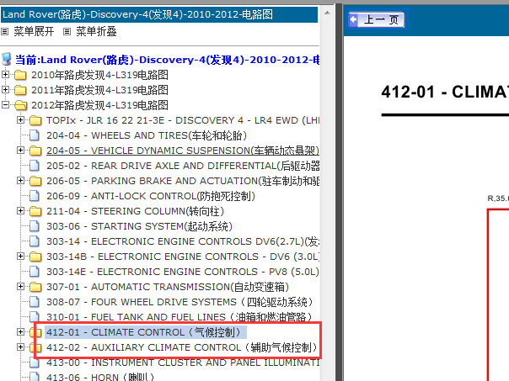Open 204-05 - VEHICLE DYNAMIC SUSPENSION entry

click(x=183, y=151)
